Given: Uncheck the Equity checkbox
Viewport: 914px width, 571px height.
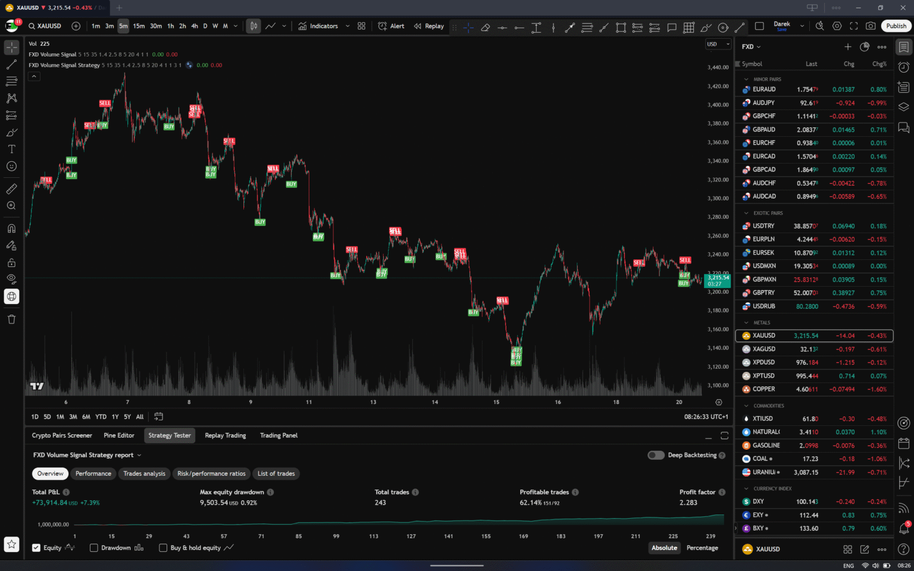Looking at the screenshot, I should point(36,548).
